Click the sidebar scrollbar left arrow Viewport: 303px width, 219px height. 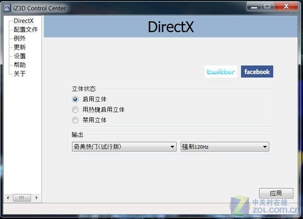(x=8, y=198)
